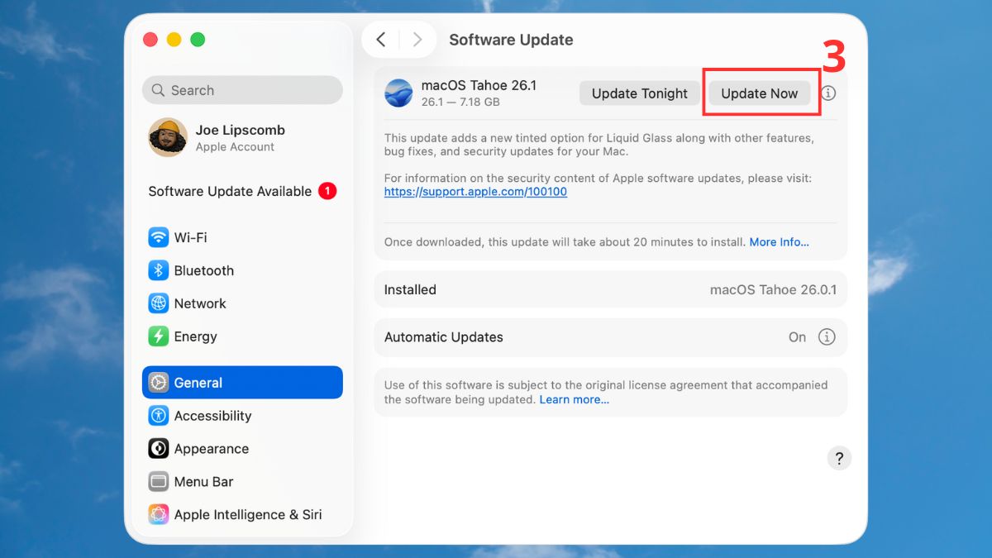Show Automatic Updates details via its info icon
992x558 pixels.
[829, 337]
